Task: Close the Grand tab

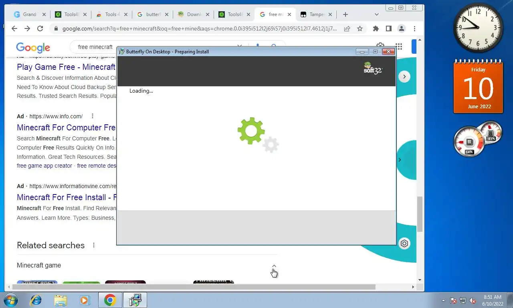Action: point(44,14)
